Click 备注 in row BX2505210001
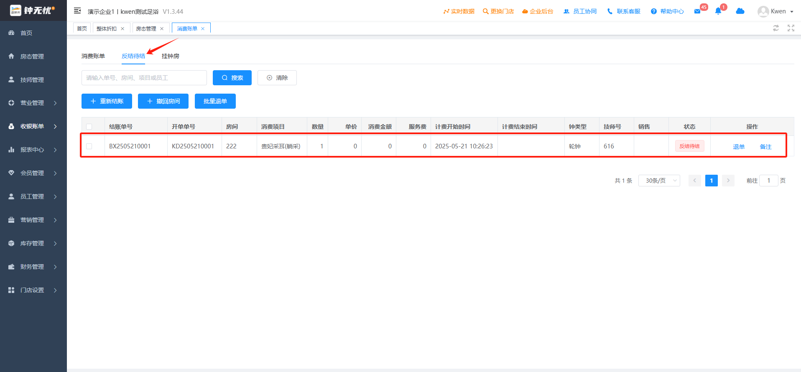 765,147
